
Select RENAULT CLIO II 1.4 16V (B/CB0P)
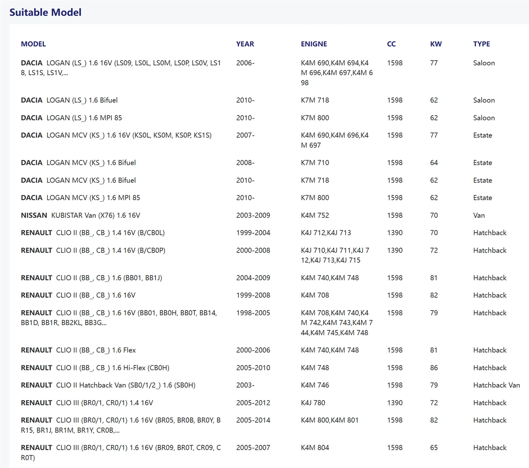[x=93, y=251]
